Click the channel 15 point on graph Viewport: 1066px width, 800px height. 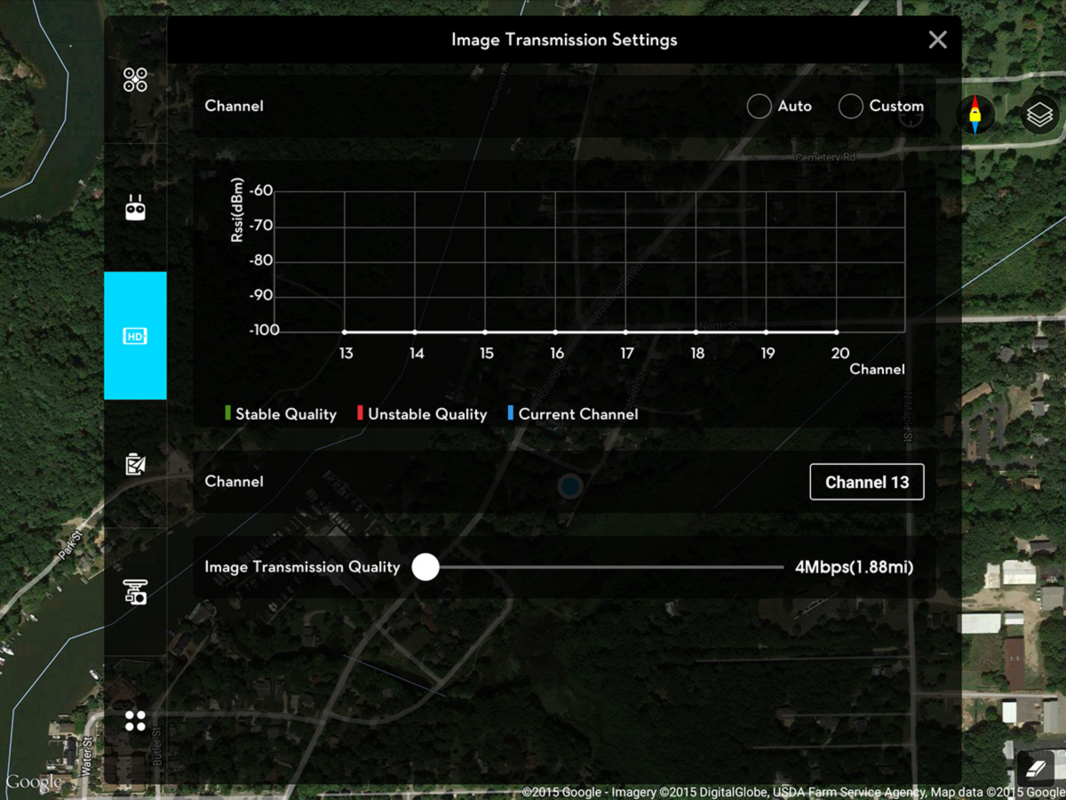coord(485,332)
